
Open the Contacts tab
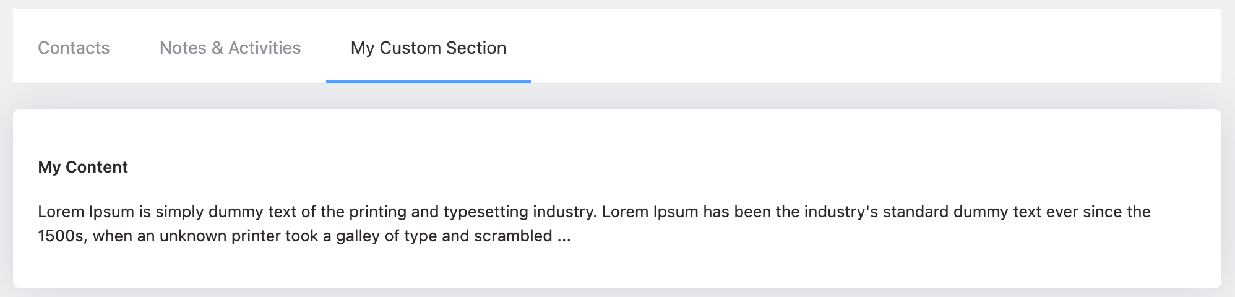(x=74, y=48)
